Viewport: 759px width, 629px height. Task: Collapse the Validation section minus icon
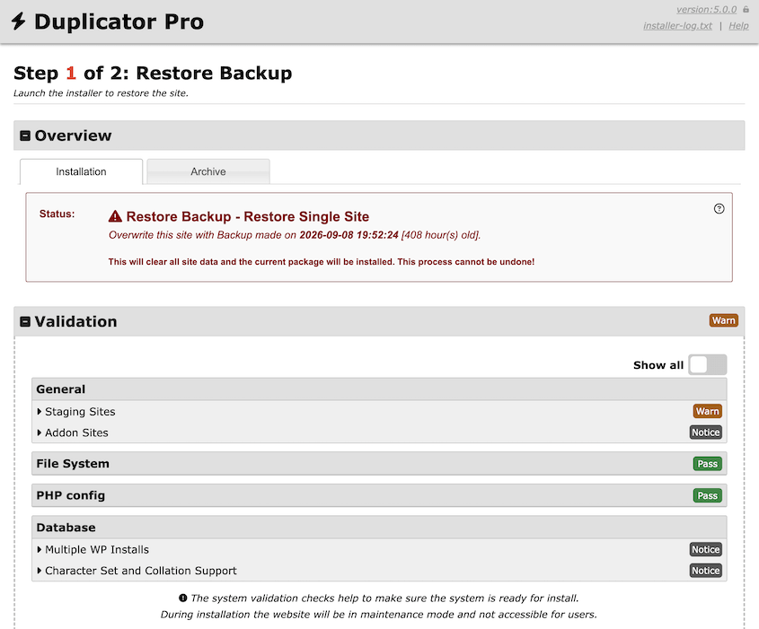pos(25,321)
